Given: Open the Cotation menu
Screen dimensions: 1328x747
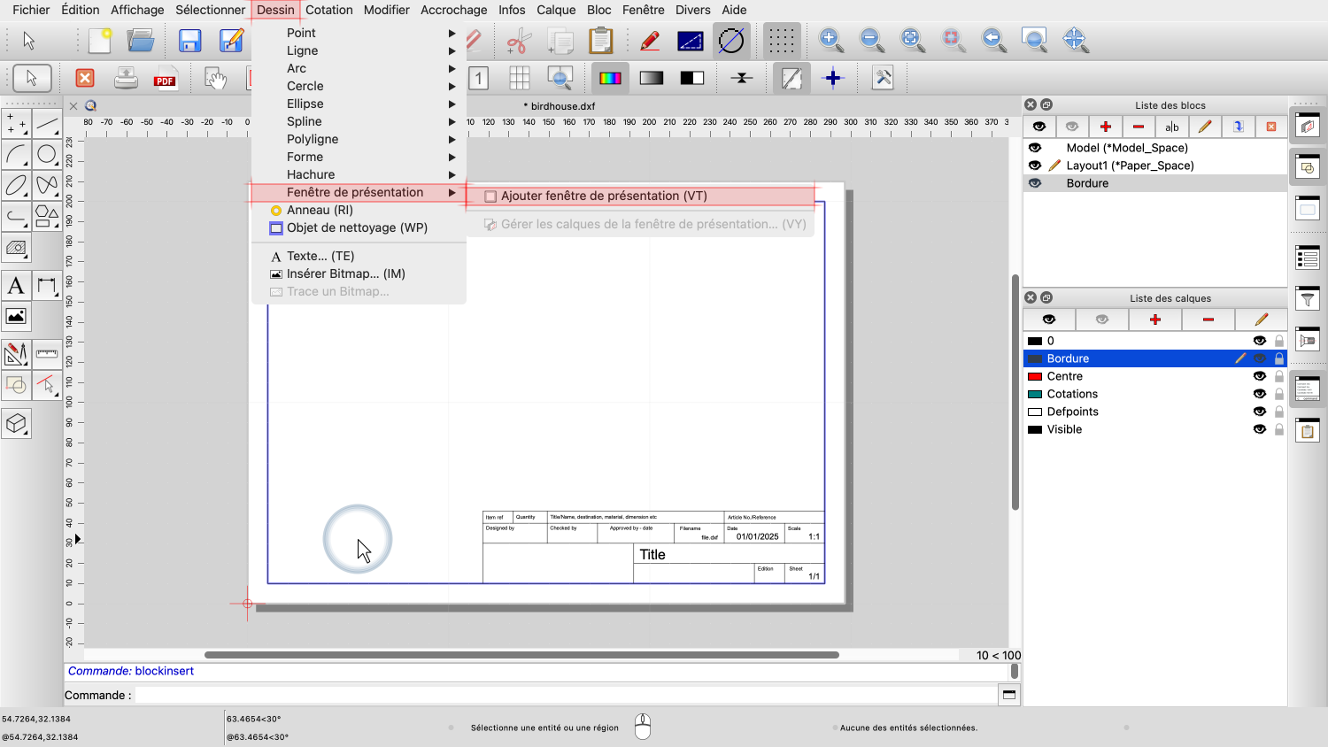Looking at the screenshot, I should tap(329, 10).
